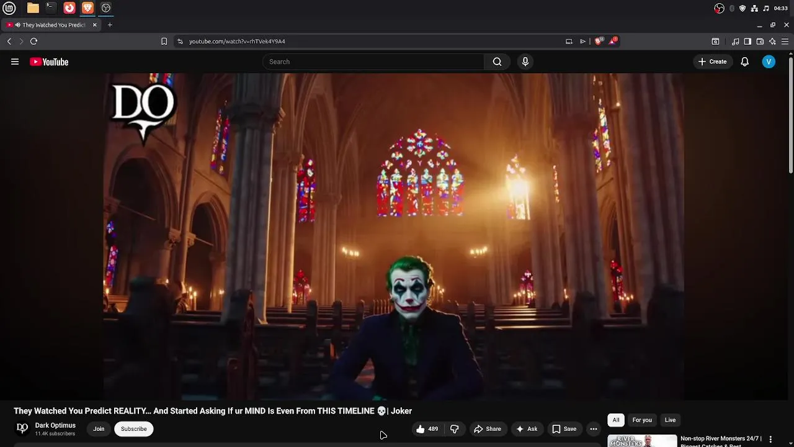
Task: Open the Brave Shields lion icon
Action: [598, 41]
